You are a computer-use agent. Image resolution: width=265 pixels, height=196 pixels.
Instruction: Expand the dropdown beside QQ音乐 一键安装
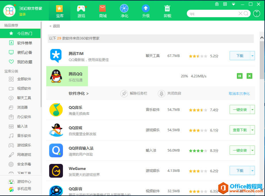pyautogui.click(x=252, y=109)
